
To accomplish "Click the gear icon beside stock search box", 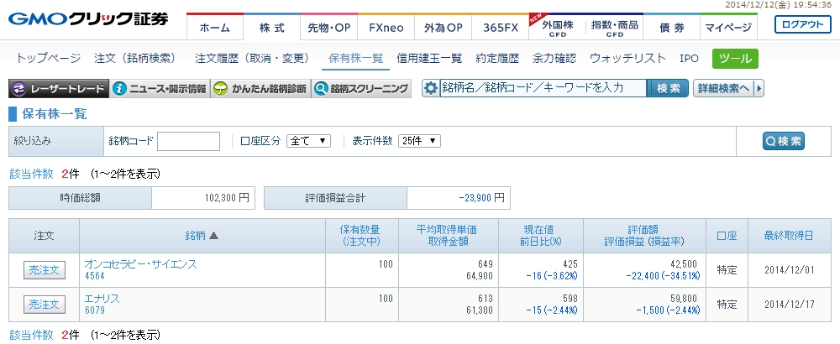I will pos(431,88).
